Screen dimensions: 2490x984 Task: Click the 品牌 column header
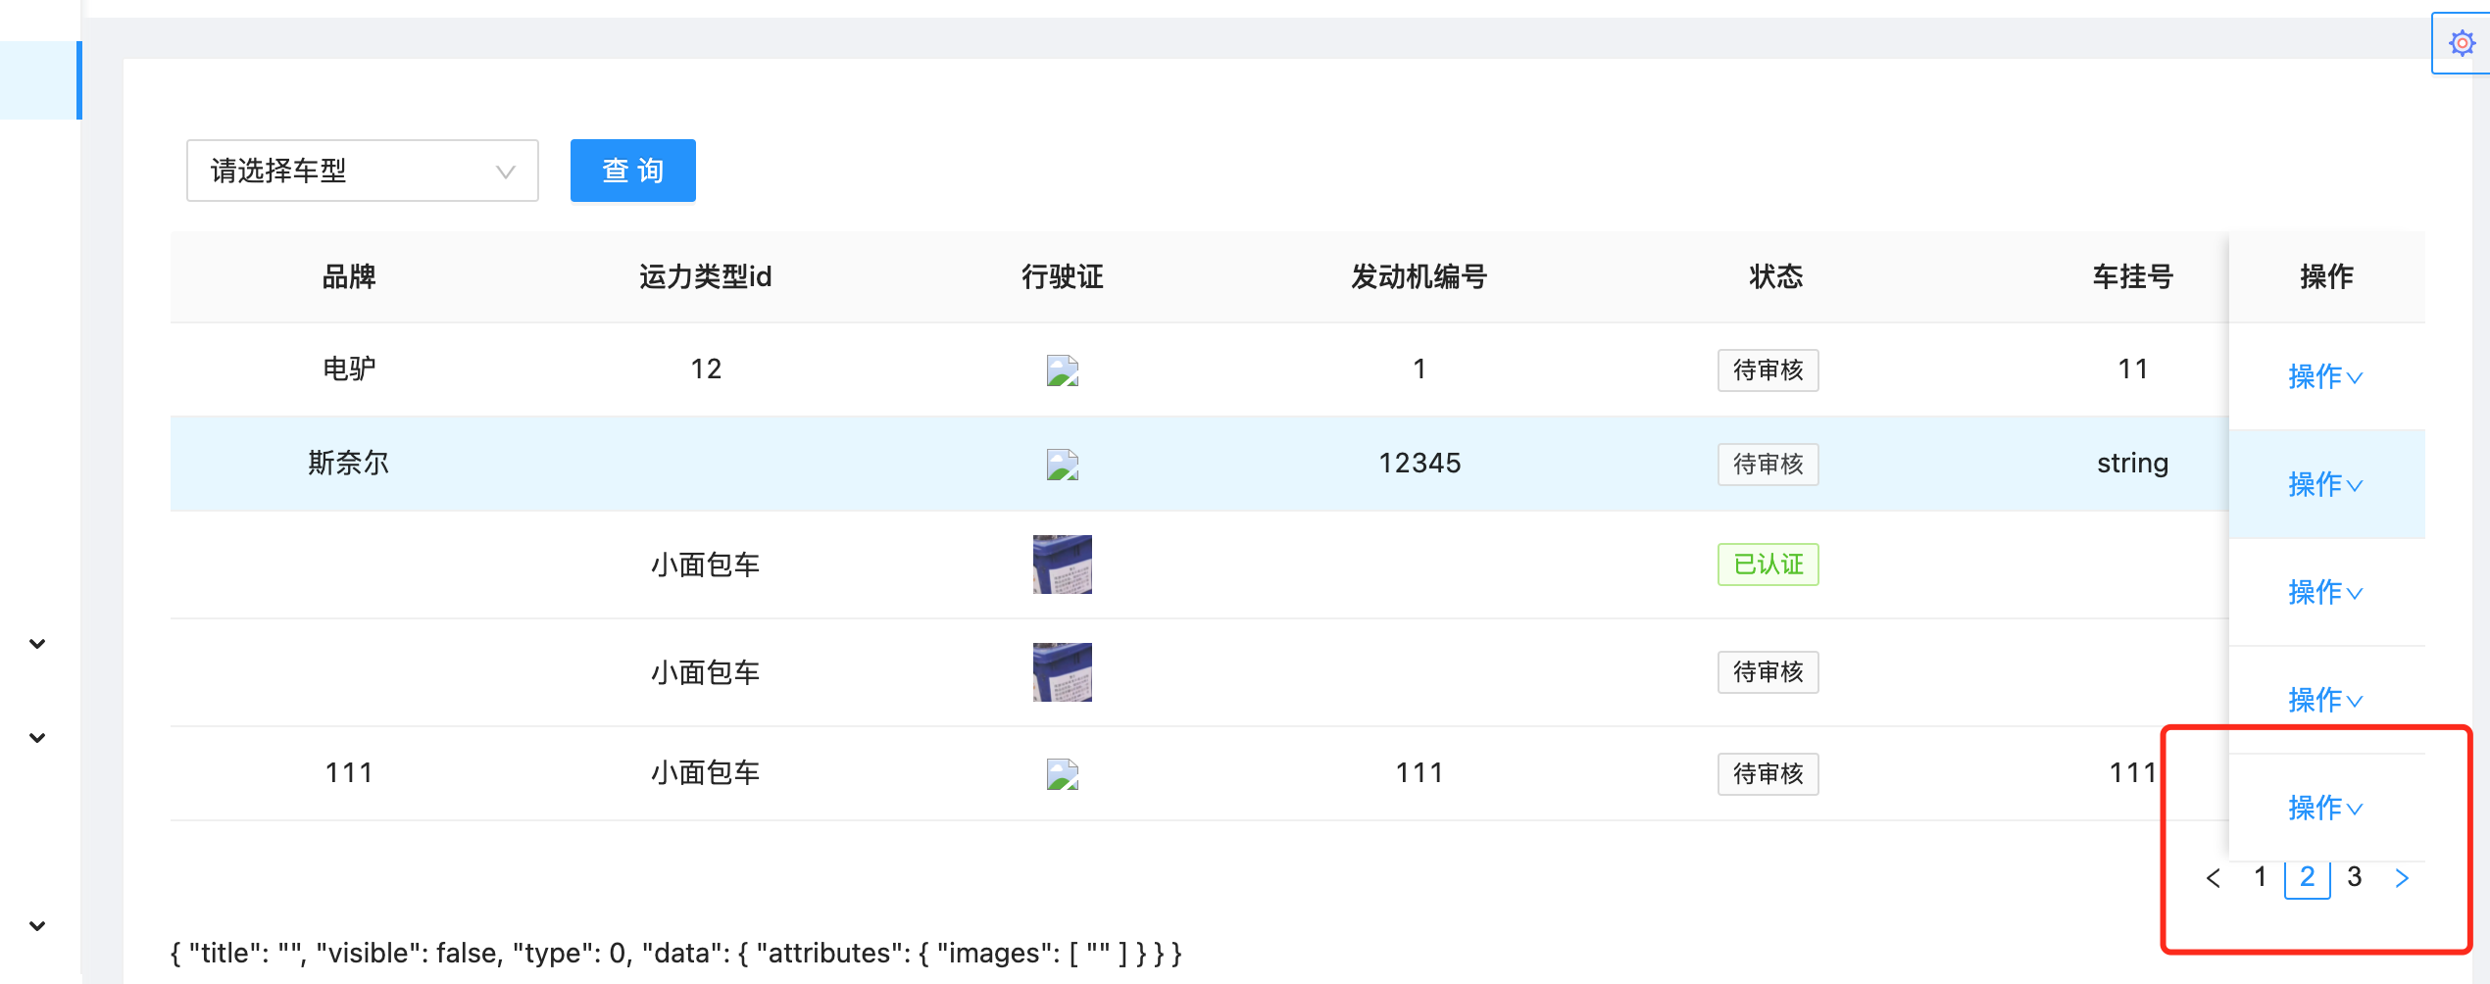click(349, 277)
